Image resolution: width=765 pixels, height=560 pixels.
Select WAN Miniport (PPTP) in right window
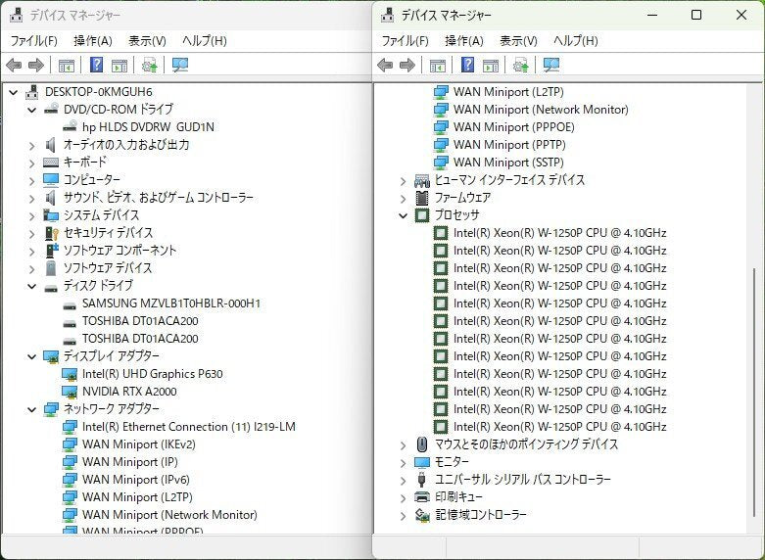click(509, 144)
